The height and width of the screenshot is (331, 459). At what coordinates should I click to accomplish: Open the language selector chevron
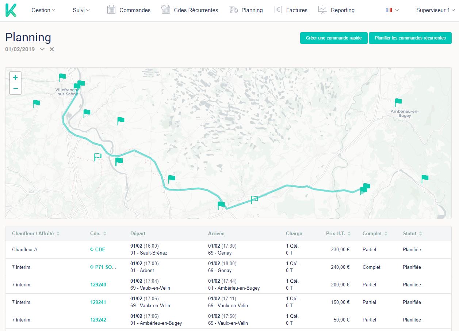pyautogui.click(x=397, y=10)
